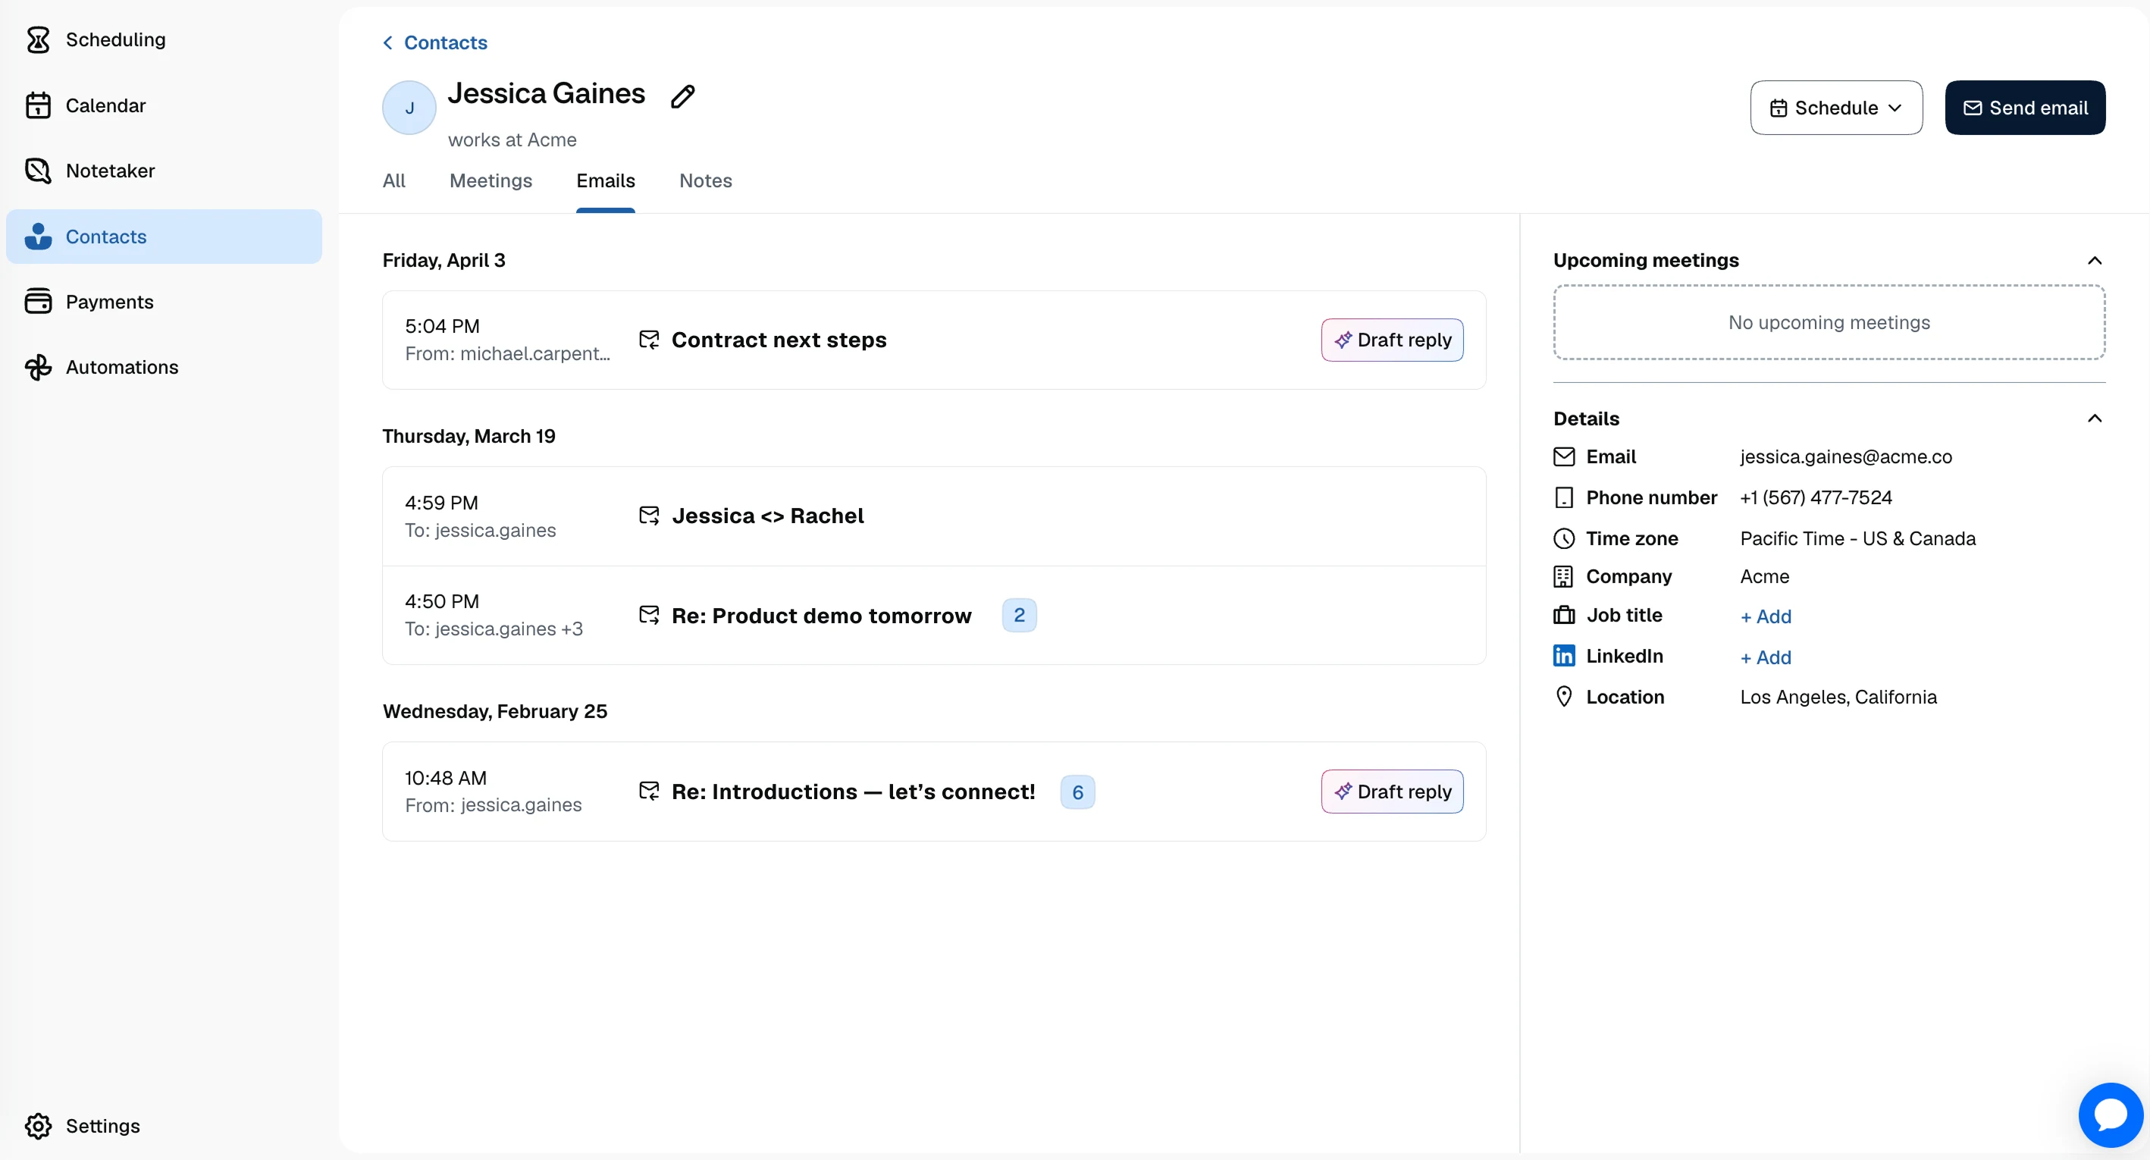
Task: Click the Friday, April 3 date heading
Action: [x=443, y=260]
